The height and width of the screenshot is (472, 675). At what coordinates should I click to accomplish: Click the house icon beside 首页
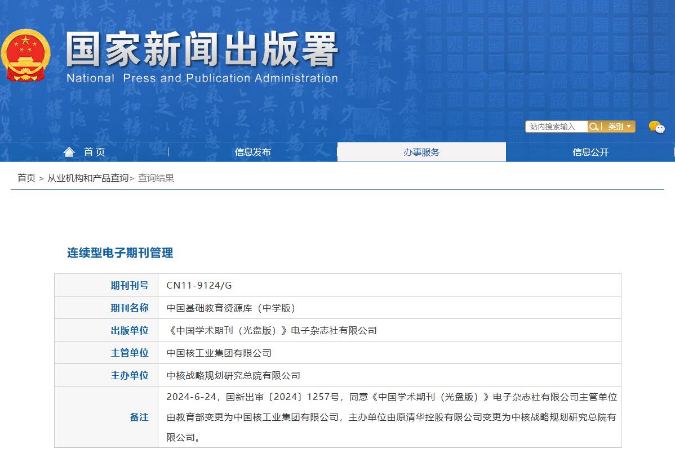[x=69, y=151]
